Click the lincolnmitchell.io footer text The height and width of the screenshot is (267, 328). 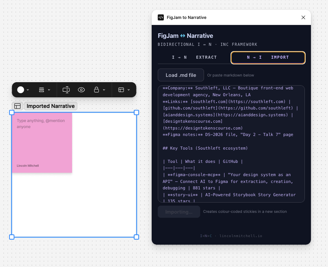[241, 236]
